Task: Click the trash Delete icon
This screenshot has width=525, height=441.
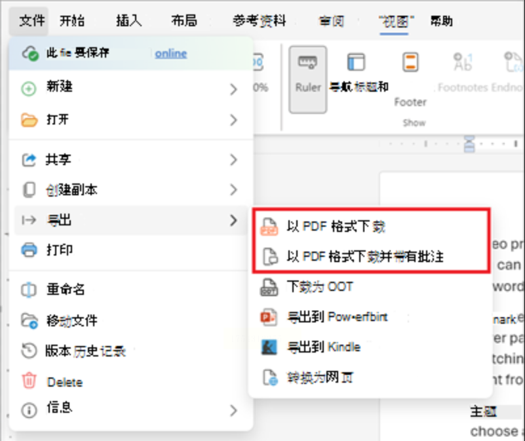Action: (29, 381)
